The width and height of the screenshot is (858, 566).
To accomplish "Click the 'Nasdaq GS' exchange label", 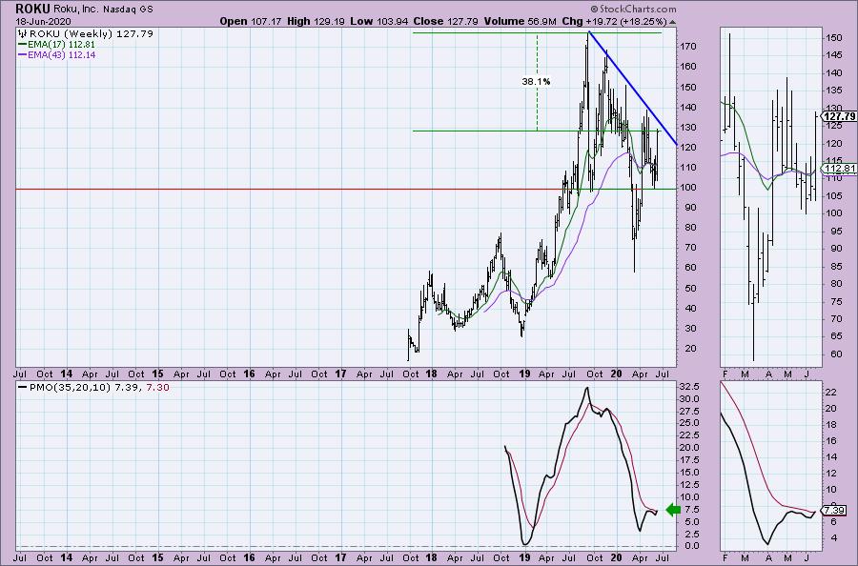I will tap(128, 10).
